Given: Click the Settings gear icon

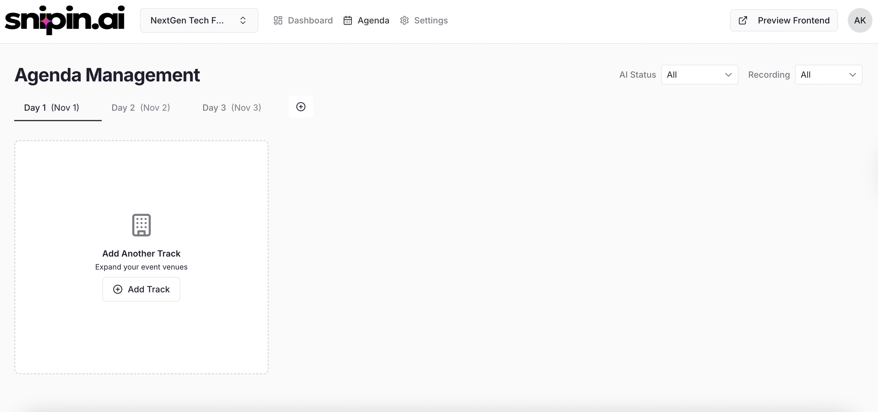Looking at the screenshot, I should tap(404, 20).
